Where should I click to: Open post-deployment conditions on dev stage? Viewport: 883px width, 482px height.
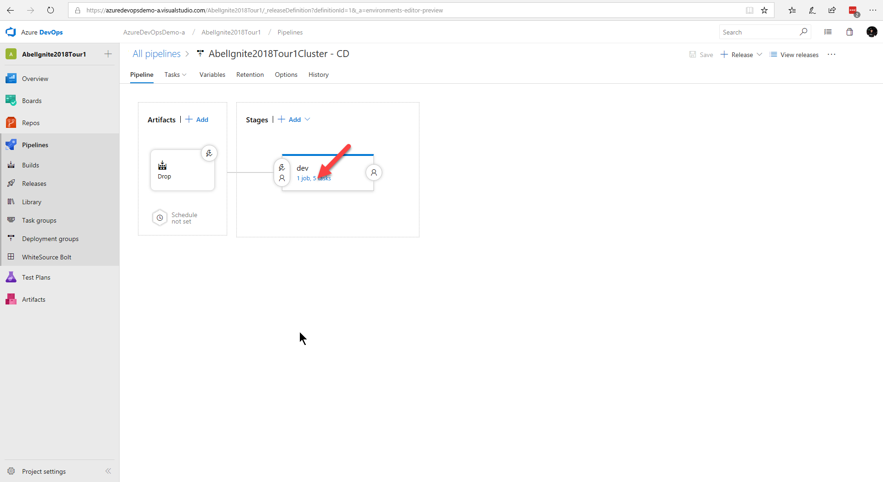click(x=374, y=172)
